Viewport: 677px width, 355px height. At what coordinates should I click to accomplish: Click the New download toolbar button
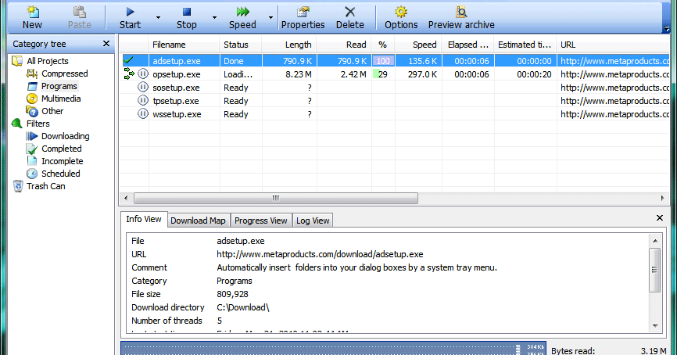click(x=32, y=18)
